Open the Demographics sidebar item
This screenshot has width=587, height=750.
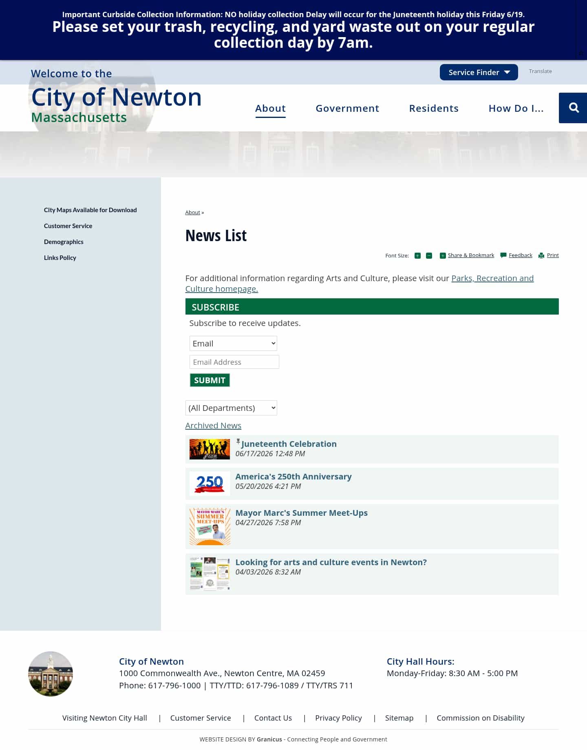click(64, 242)
